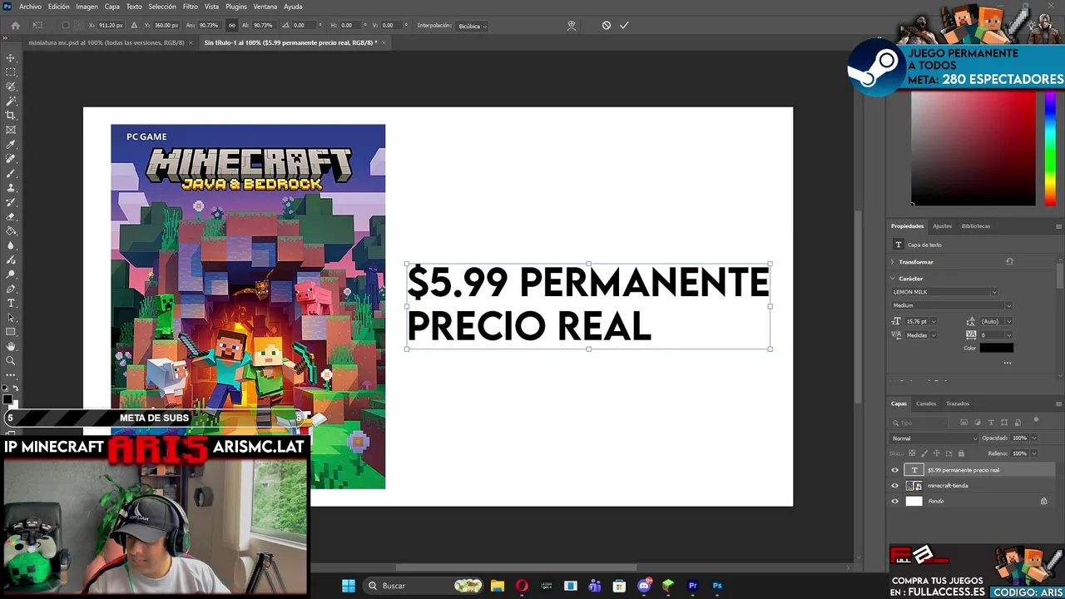Click the reset transform icon in Transformar section
Image resolution: width=1065 pixels, height=599 pixels.
click(x=1009, y=261)
